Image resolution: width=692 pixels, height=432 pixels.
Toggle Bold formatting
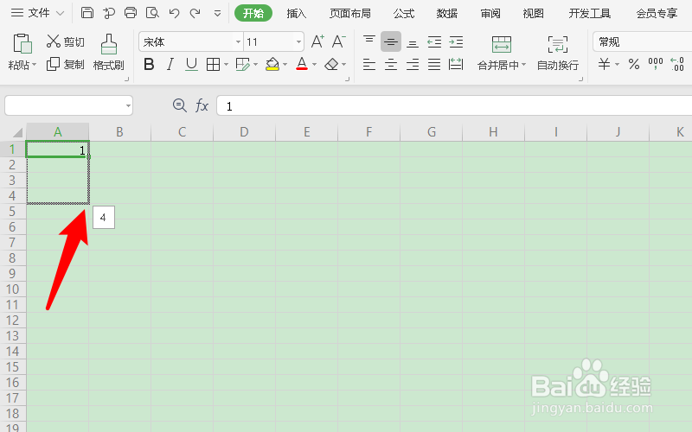[149, 65]
